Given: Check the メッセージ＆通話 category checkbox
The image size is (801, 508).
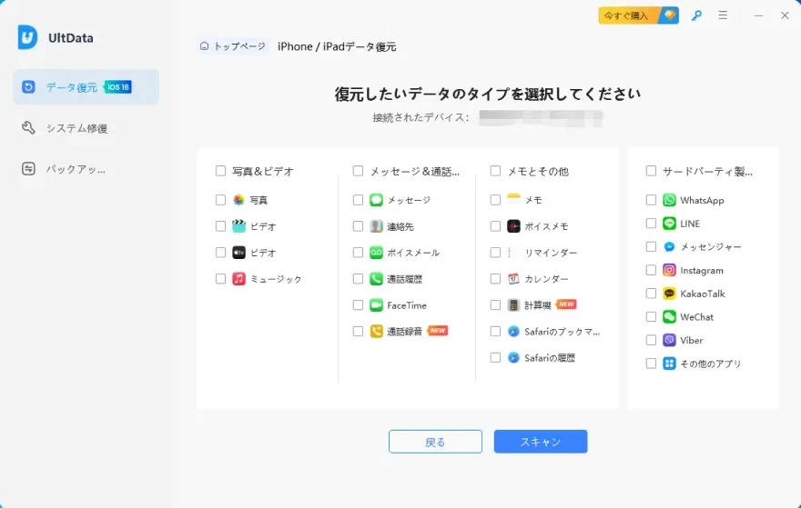Looking at the screenshot, I should [x=358, y=170].
